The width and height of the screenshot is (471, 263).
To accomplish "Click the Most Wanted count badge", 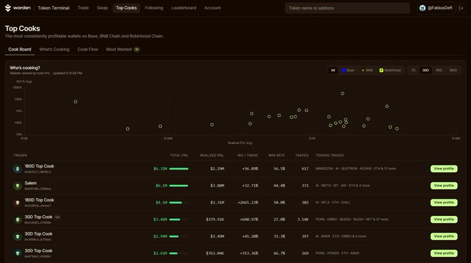I will point(136,49).
